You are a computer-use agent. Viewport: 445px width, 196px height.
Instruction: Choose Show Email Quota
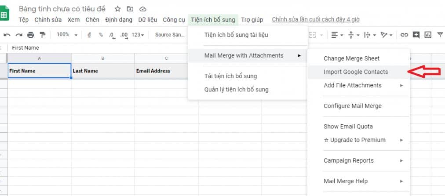coord(359,127)
